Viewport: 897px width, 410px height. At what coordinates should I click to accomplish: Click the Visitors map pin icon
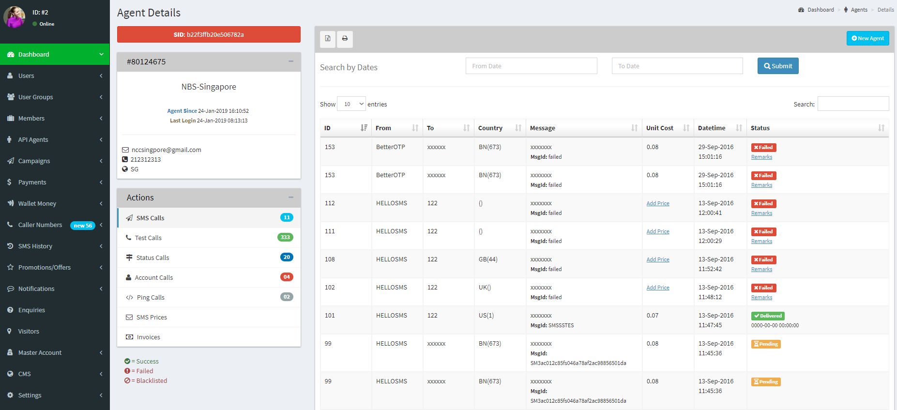pyautogui.click(x=9, y=331)
